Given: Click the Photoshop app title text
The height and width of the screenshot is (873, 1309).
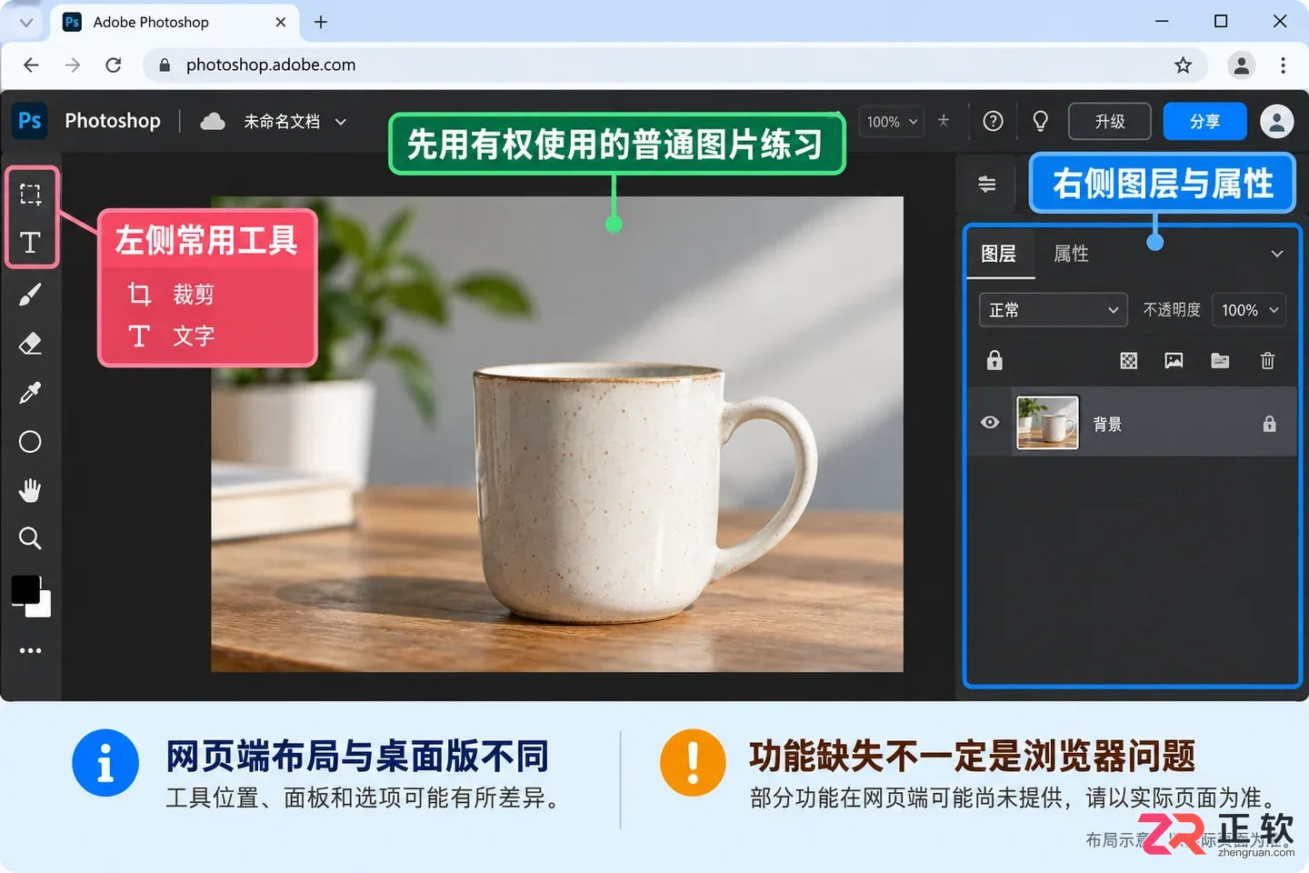Looking at the screenshot, I should [113, 121].
